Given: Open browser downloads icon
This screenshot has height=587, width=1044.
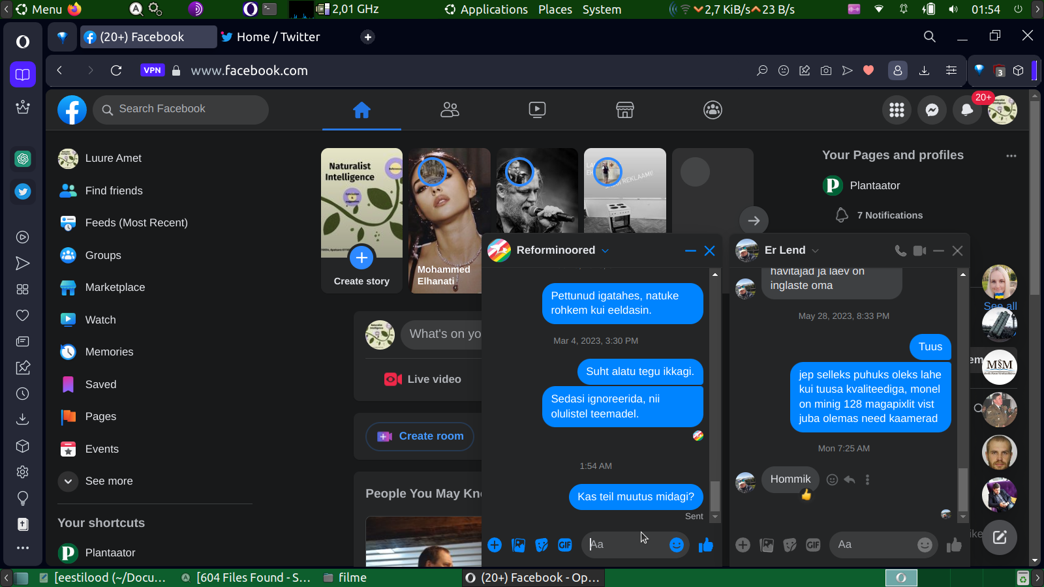Looking at the screenshot, I should point(924,70).
